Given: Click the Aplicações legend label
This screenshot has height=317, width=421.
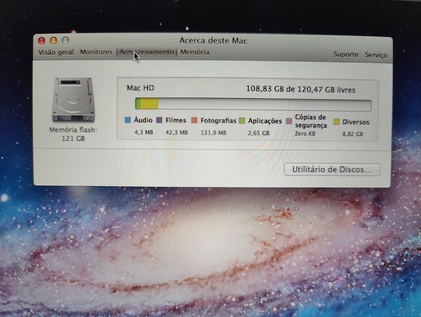Looking at the screenshot, I should (x=265, y=121).
